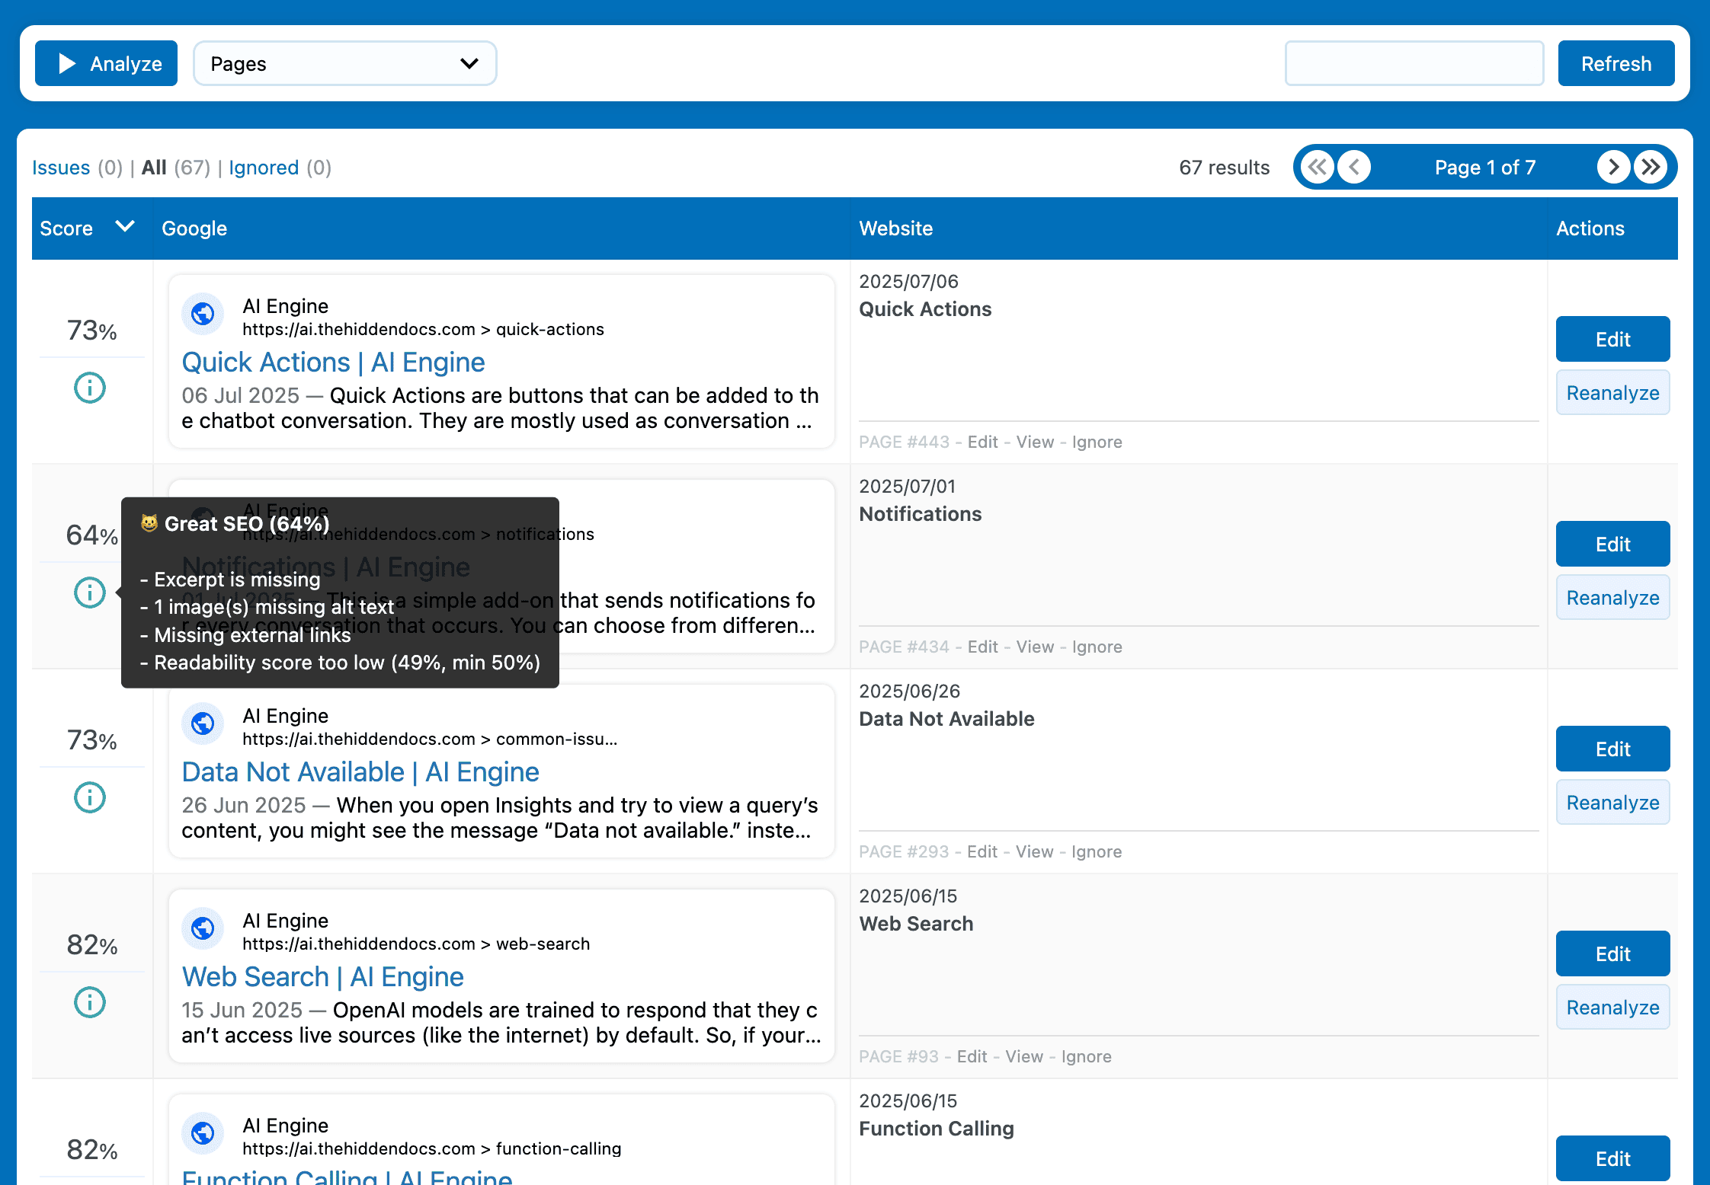This screenshot has height=1185, width=1710.
Task: Toggle the Score column sort chevron
Action: (125, 227)
